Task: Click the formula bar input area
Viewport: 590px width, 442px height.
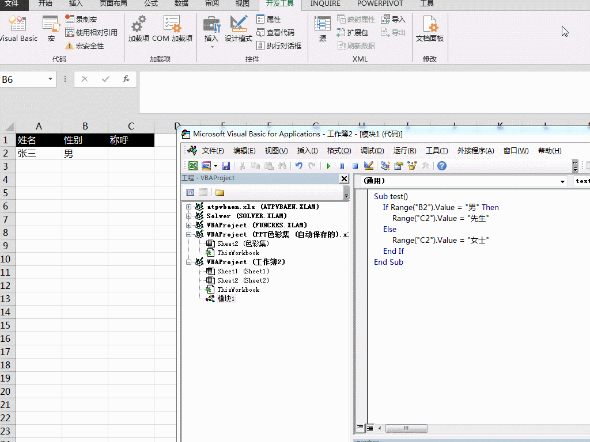Action: [x=364, y=92]
